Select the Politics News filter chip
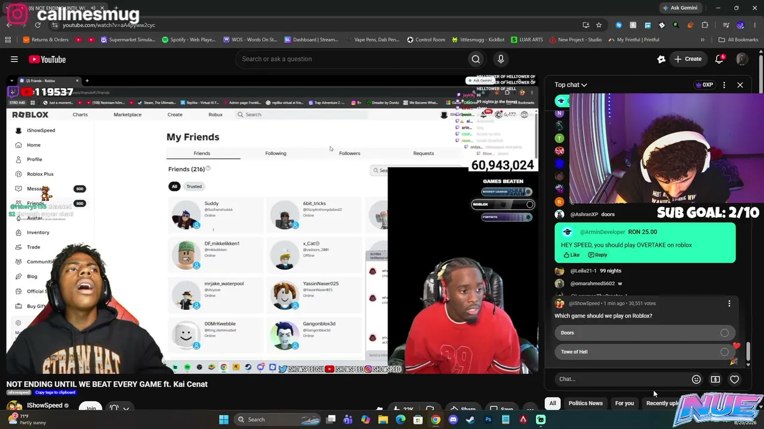 [x=586, y=403]
